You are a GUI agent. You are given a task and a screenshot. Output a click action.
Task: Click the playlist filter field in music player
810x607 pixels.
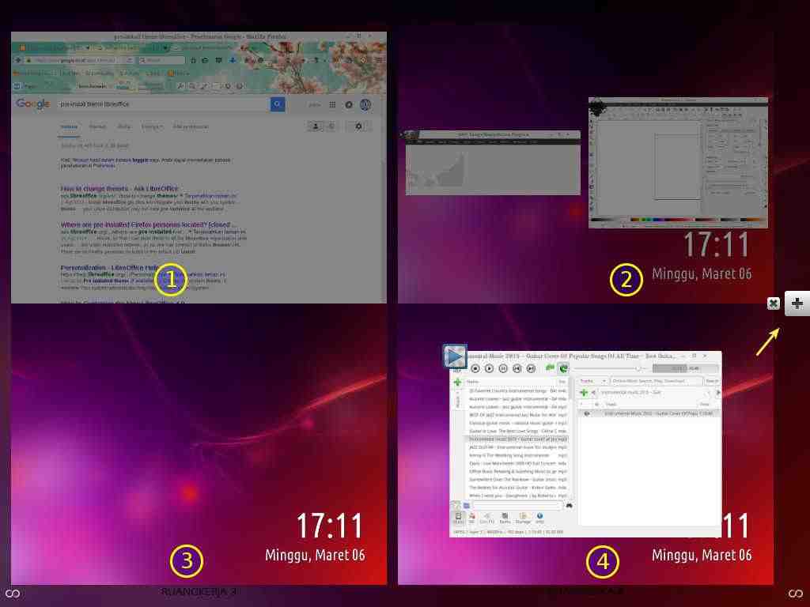tap(517, 505)
